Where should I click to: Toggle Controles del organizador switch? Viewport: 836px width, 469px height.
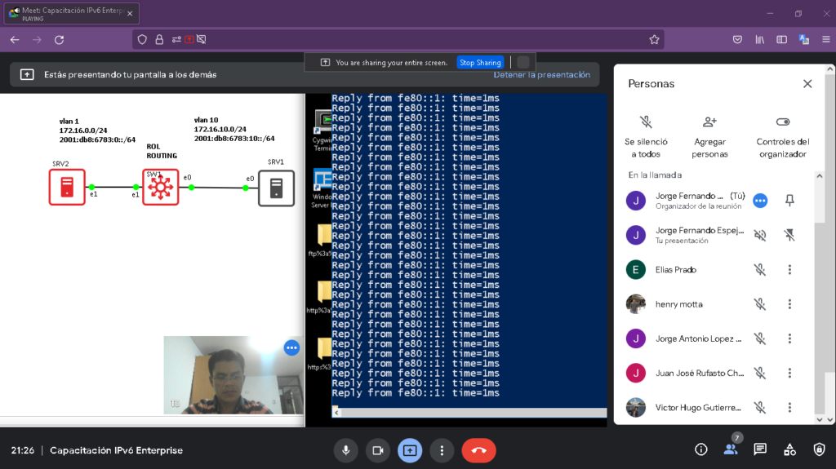tap(783, 122)
